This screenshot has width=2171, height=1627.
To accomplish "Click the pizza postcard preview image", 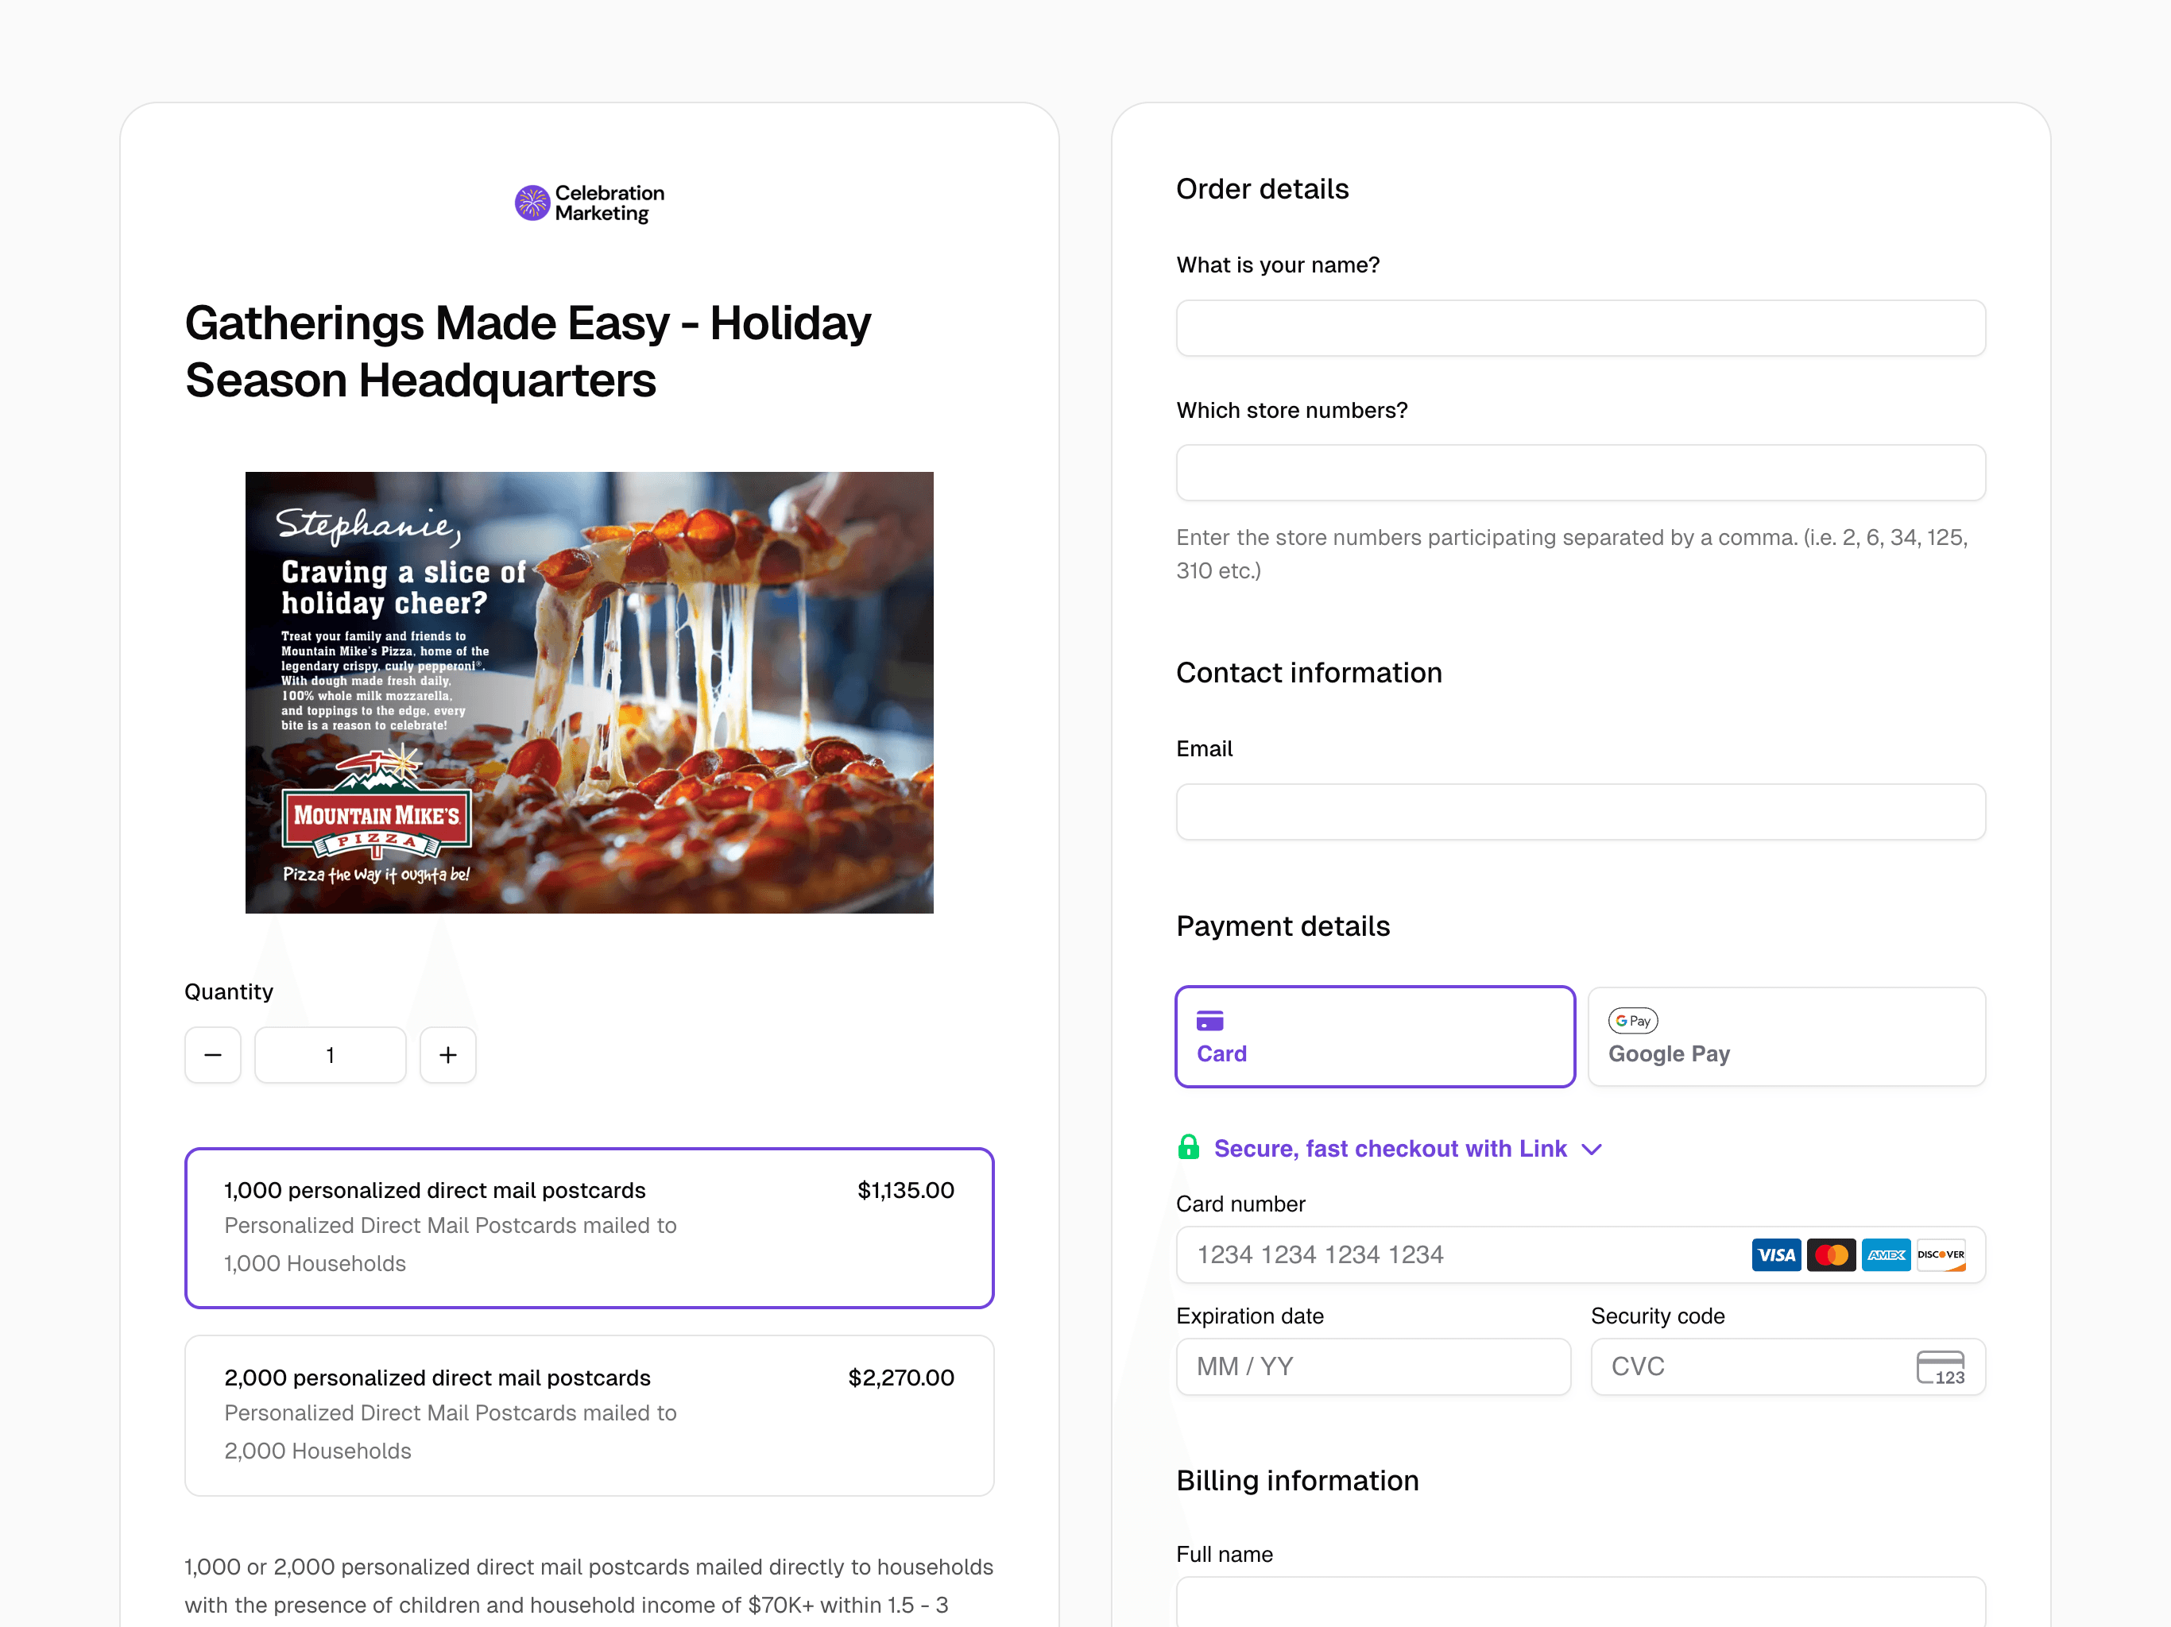I will click(x=589, y=692).
